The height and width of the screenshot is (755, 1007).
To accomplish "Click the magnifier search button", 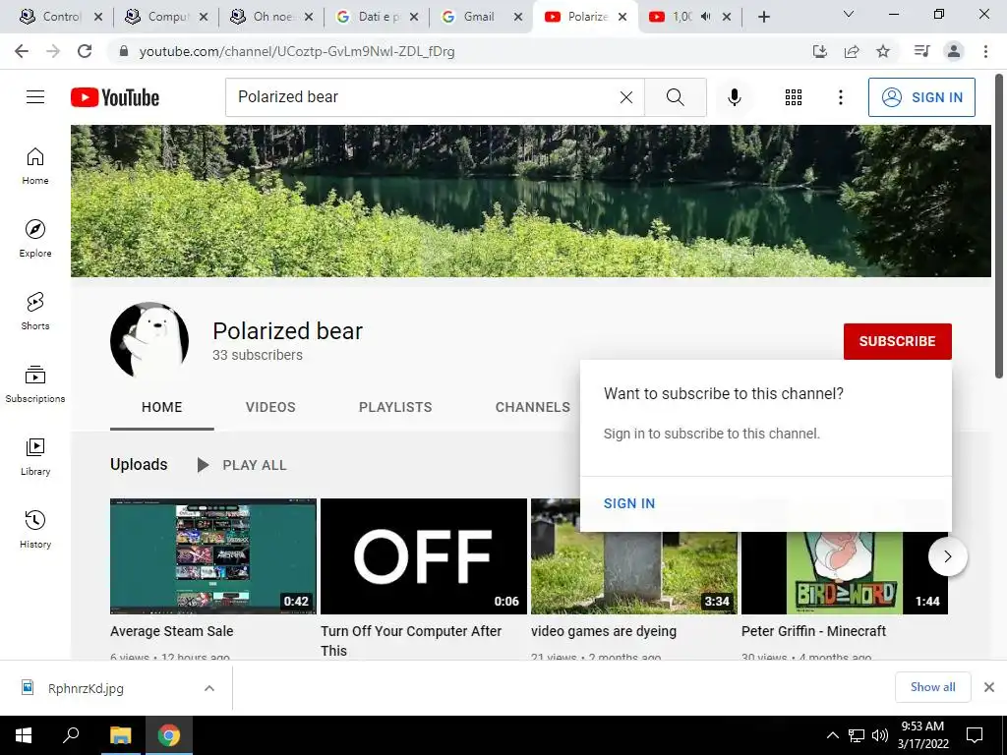I will coord(675,97).
